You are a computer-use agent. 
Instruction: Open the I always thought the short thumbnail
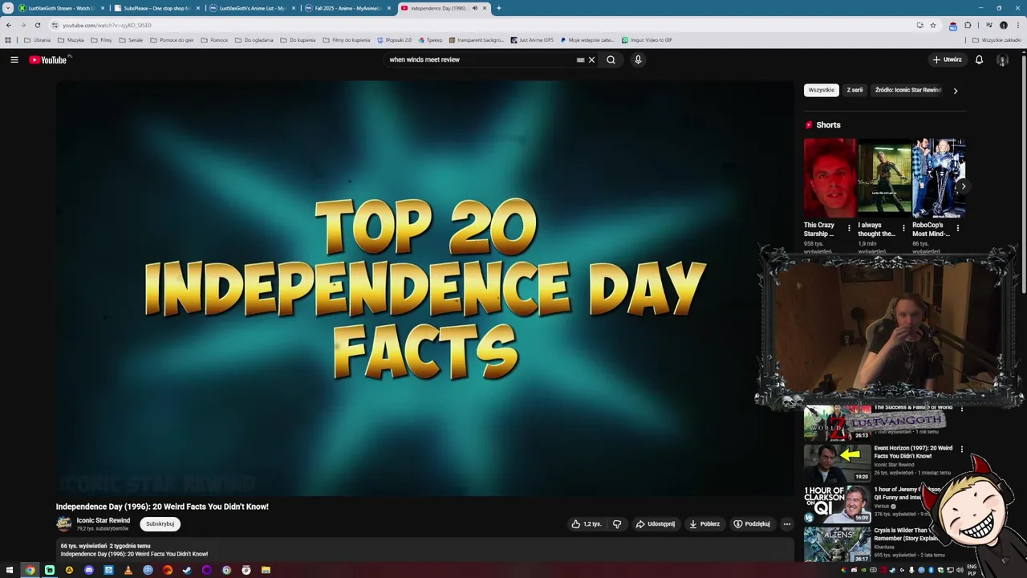[884, 178]
